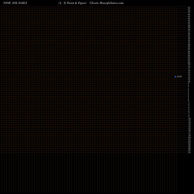Click the blue square price marker
194x194 pixels.
[x=175, y=76]
